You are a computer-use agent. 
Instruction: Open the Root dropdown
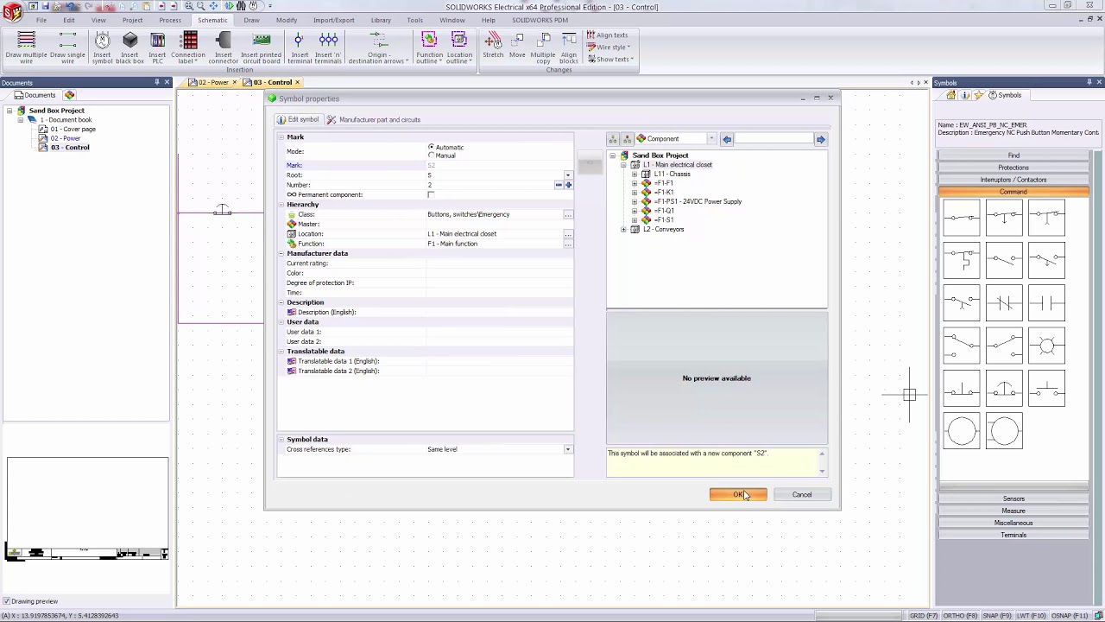[x=567, y=175]
